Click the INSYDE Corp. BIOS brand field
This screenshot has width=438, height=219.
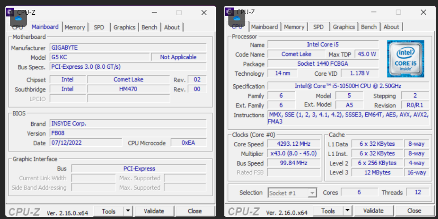point(128,124)
